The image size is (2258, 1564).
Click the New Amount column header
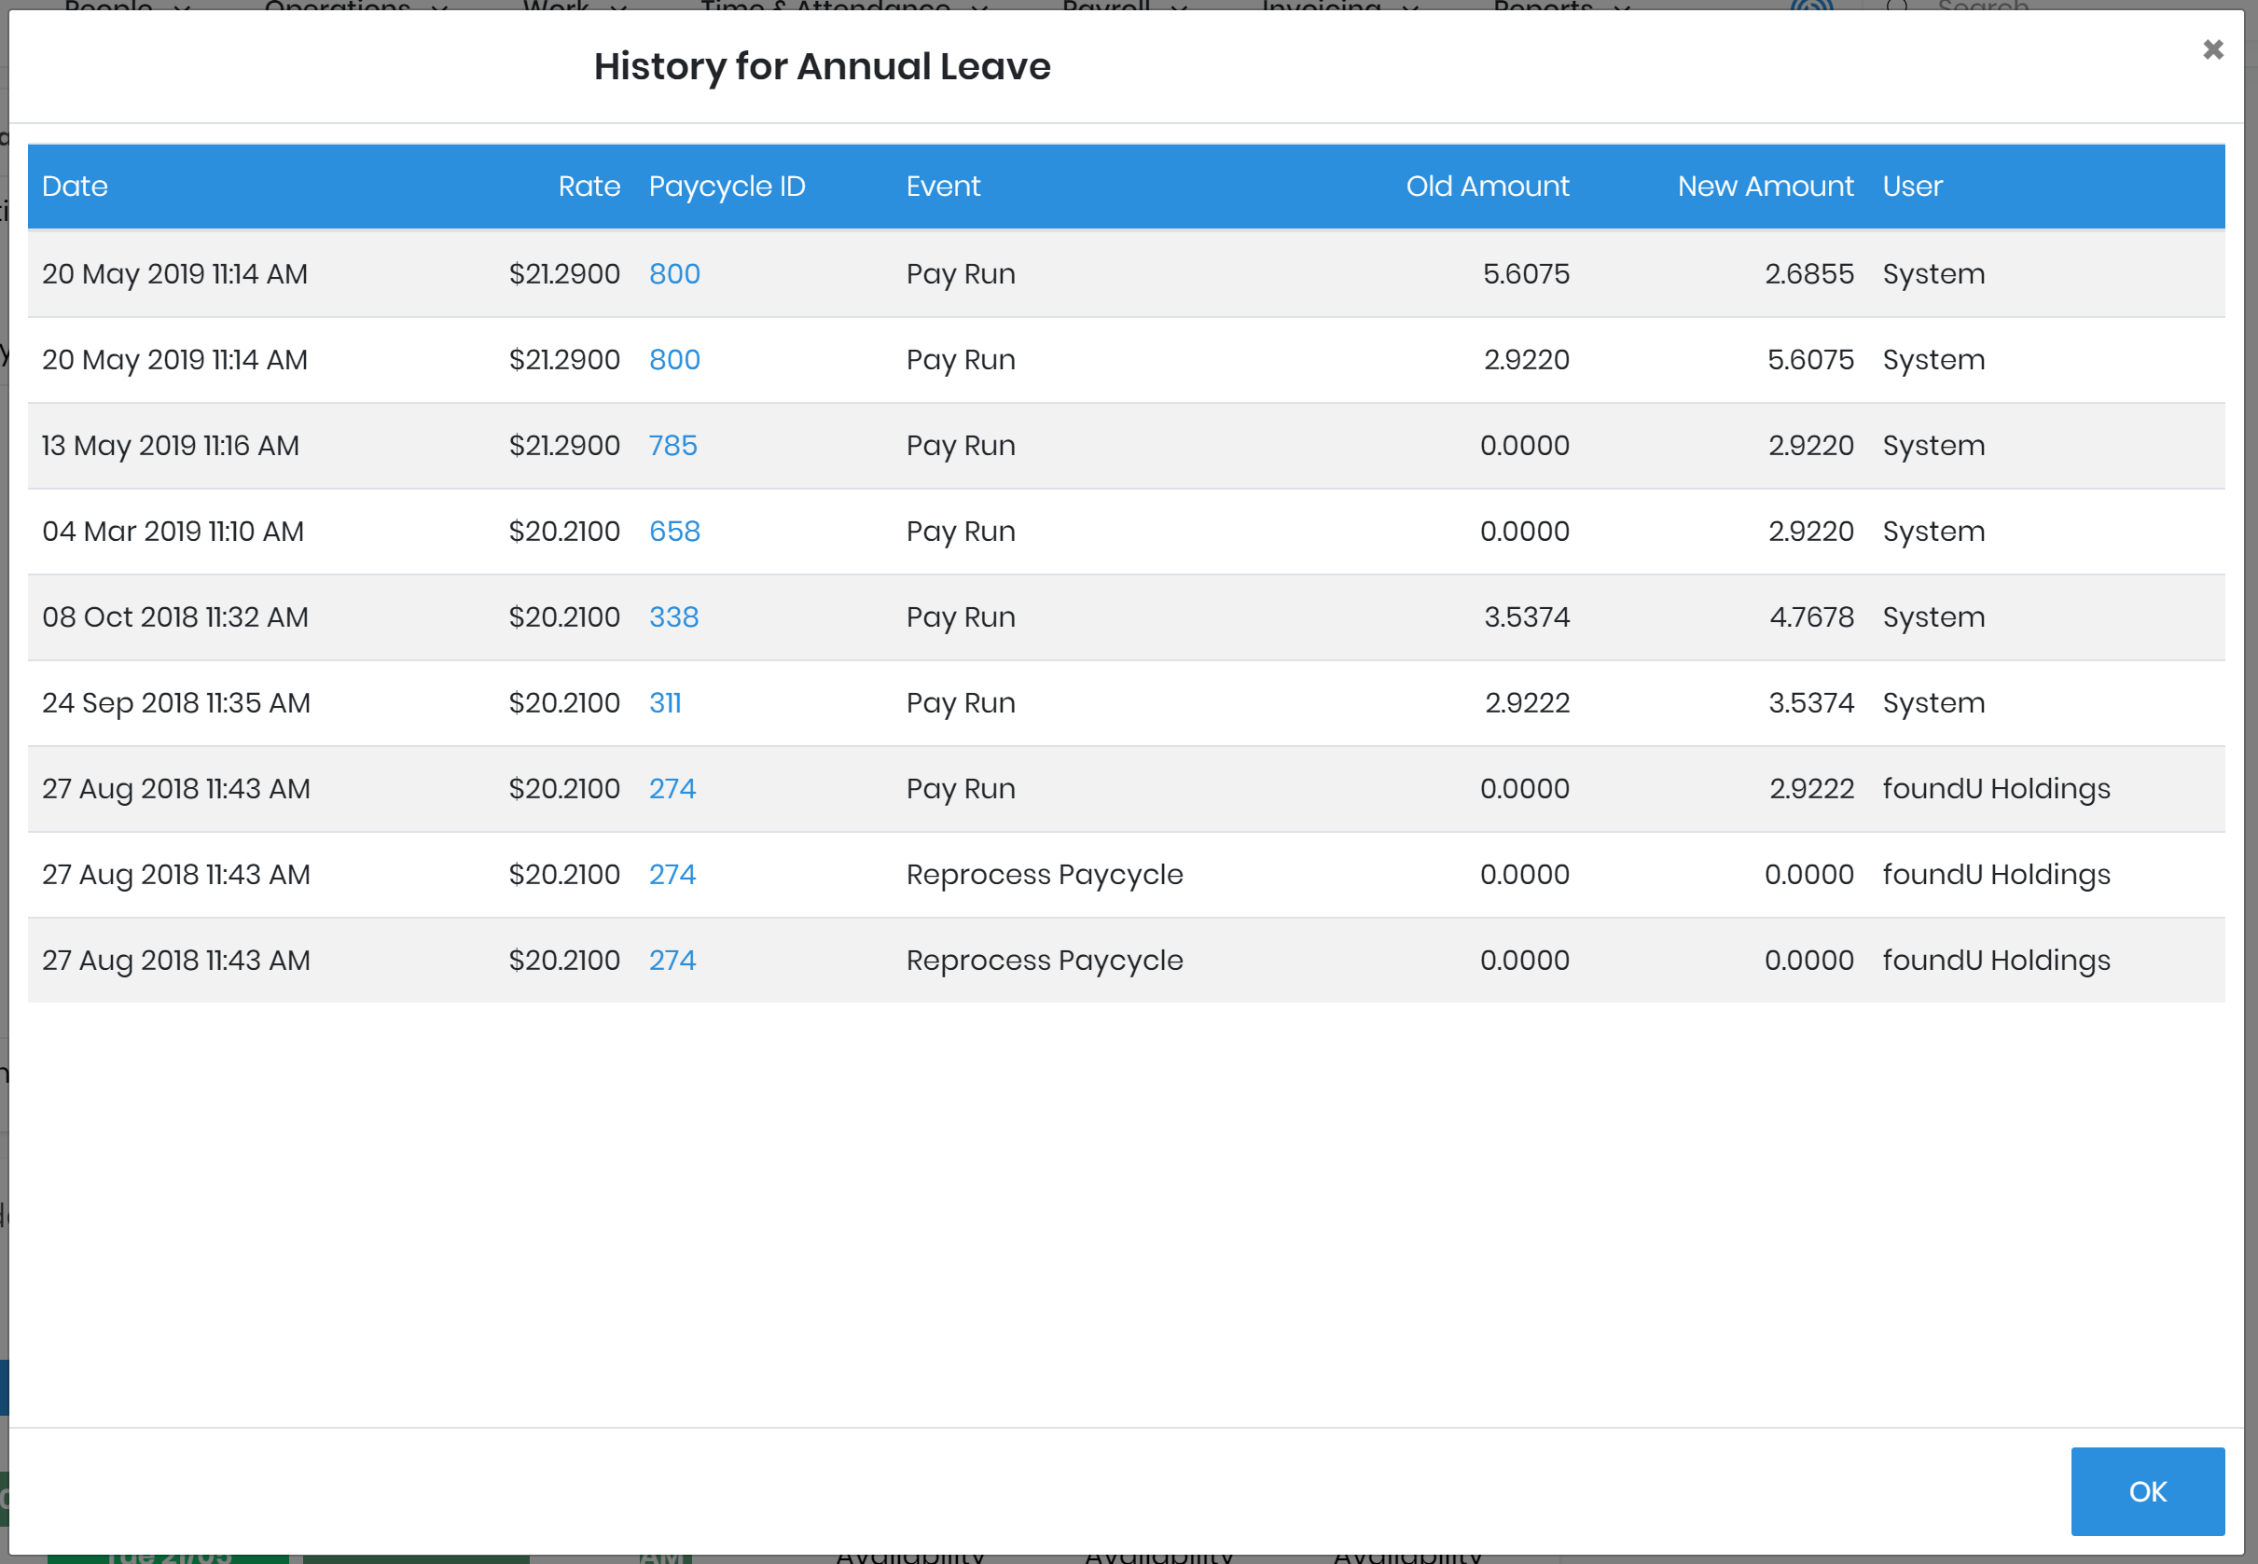[x=1764, y=187]
